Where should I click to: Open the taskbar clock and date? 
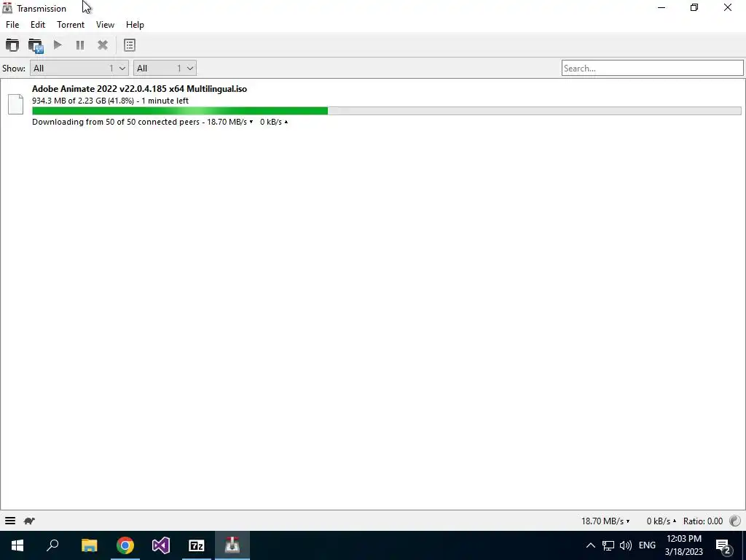point(683,545)
